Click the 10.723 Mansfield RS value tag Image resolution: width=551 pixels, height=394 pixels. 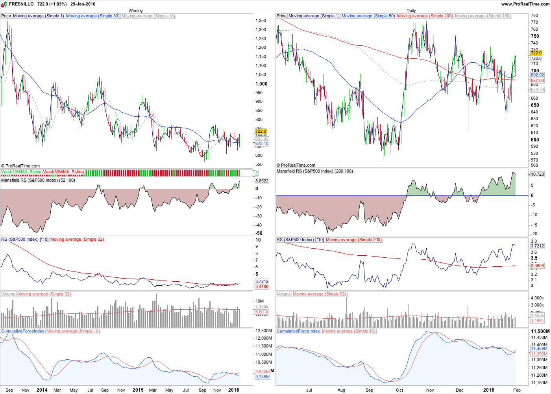tap(537, 174)
